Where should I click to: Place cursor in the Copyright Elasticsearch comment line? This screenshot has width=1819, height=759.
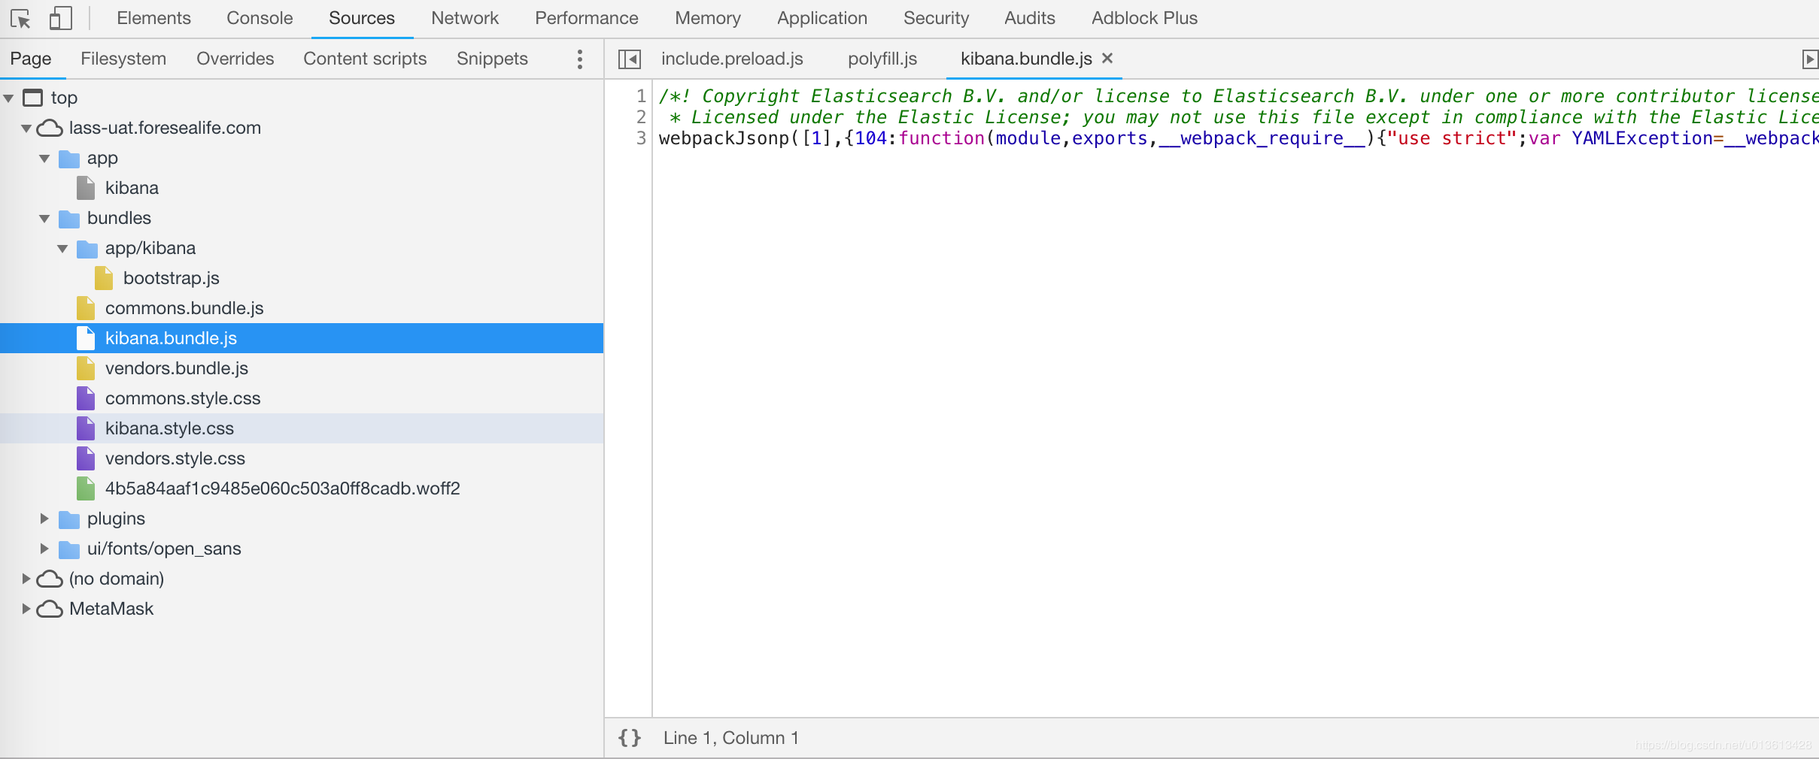pyautogui.click(x=1238, y=96)
